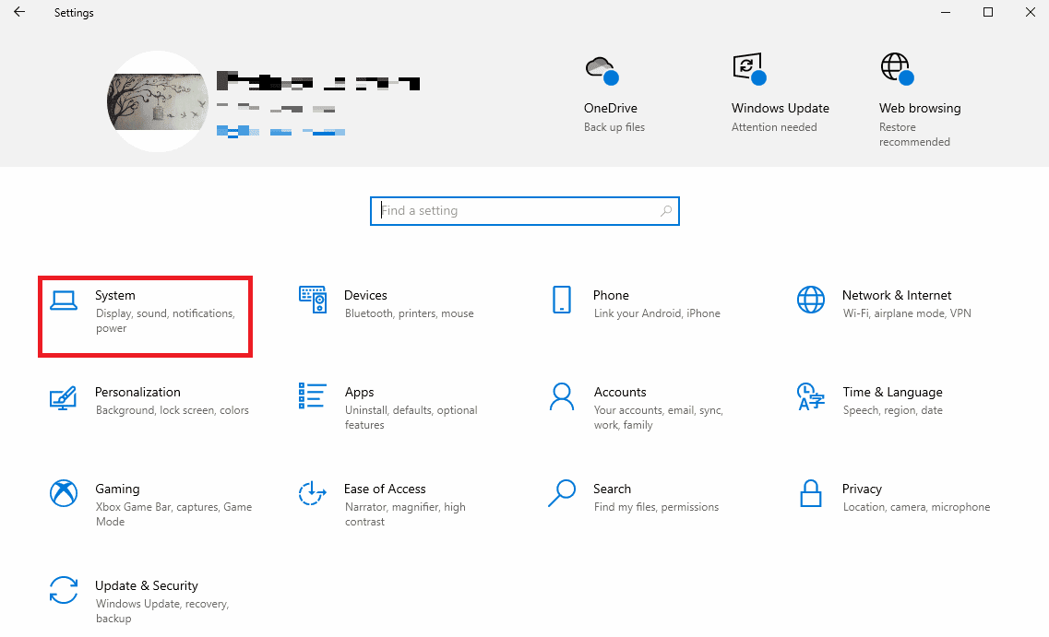Open Update & Security label
Viewport: 1049px width, 637px height.
pyautogui.click(x=147, y=586)
